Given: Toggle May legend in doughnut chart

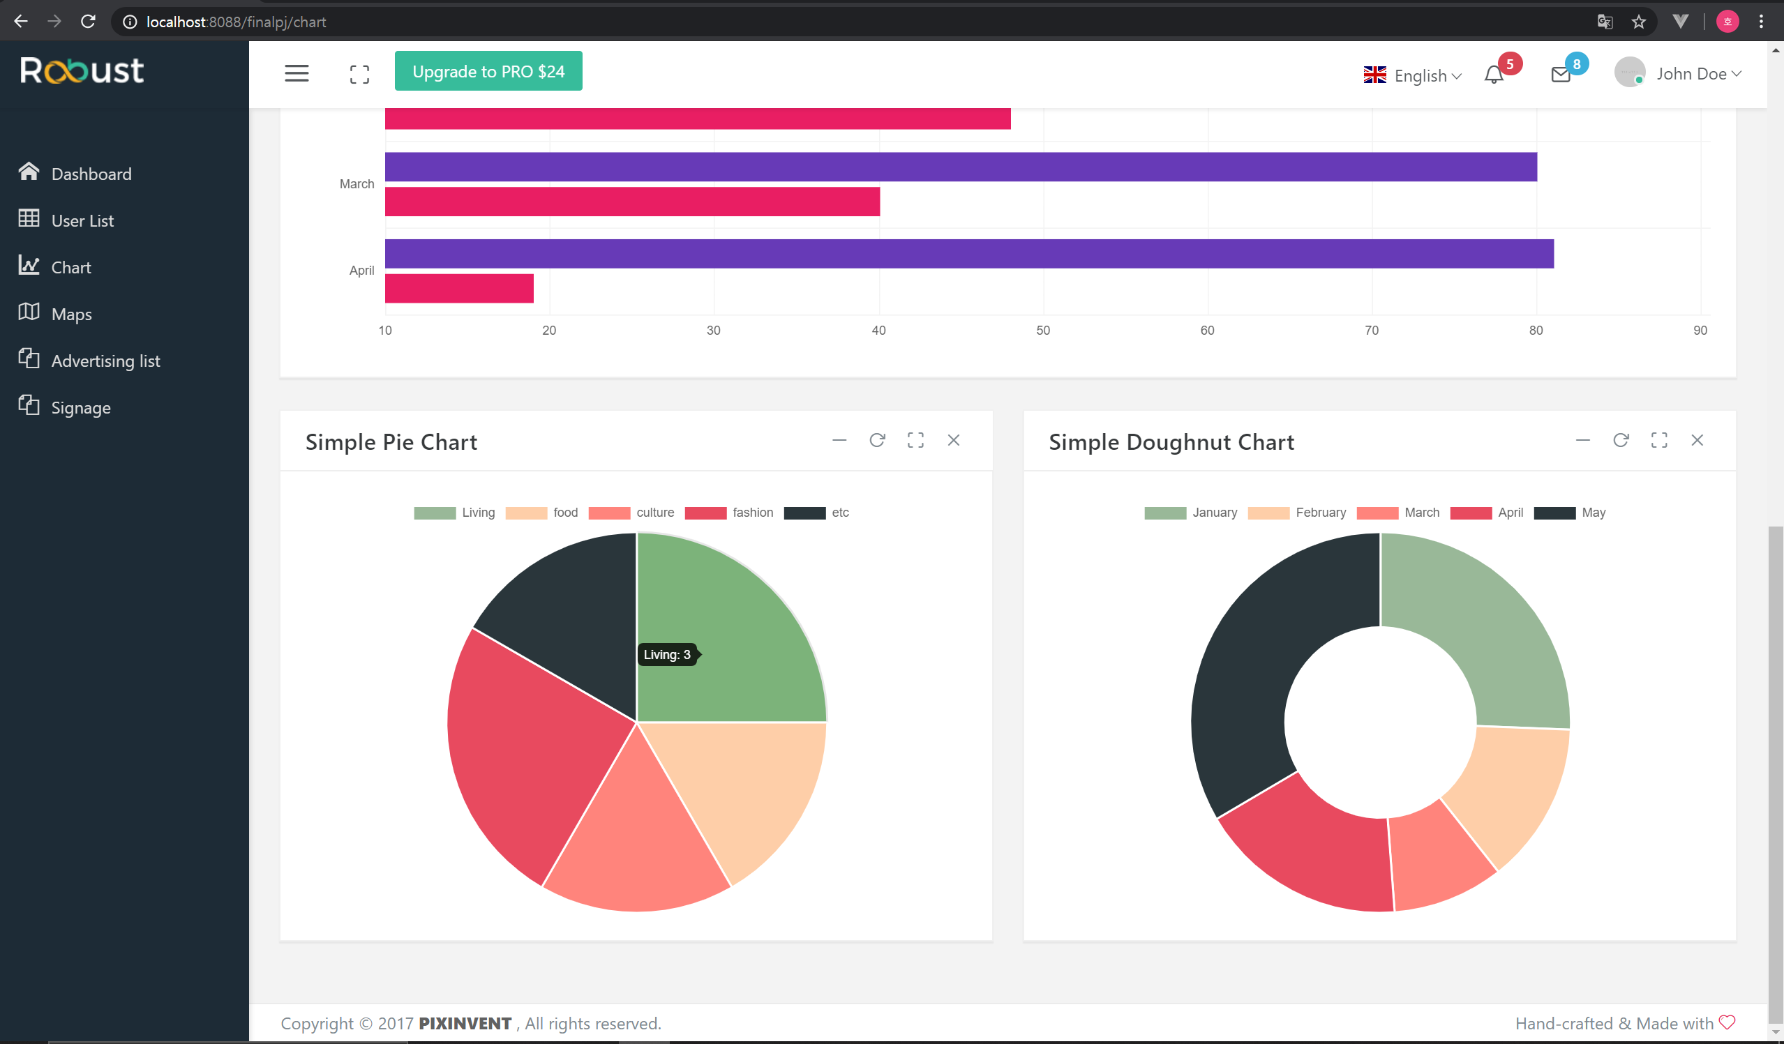Looking at the screenshot, I should pos(1570,513).
